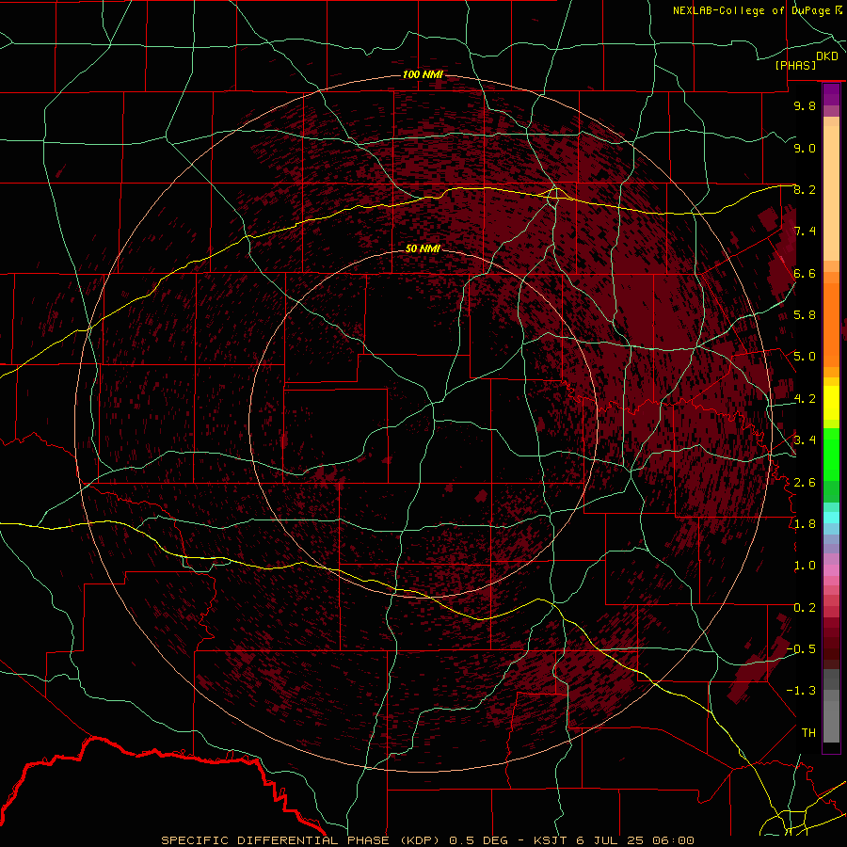The image size is (847, 847).
Task: Click the -1.3 legend value
Action: pyautogui.click(x=801, y=691)
